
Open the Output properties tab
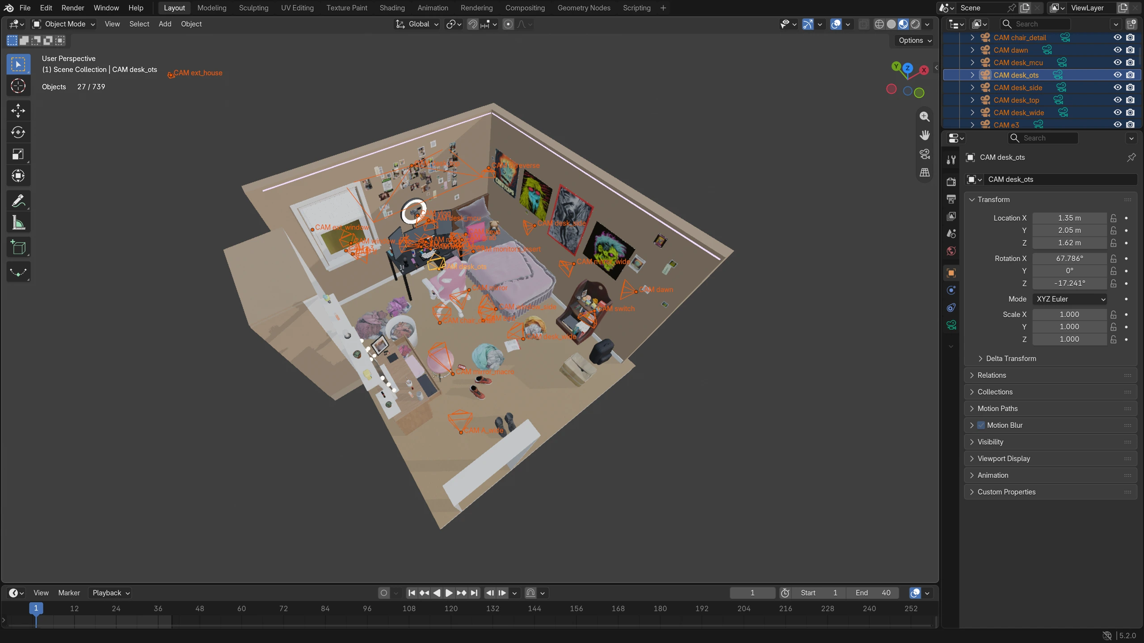point(951,199)
